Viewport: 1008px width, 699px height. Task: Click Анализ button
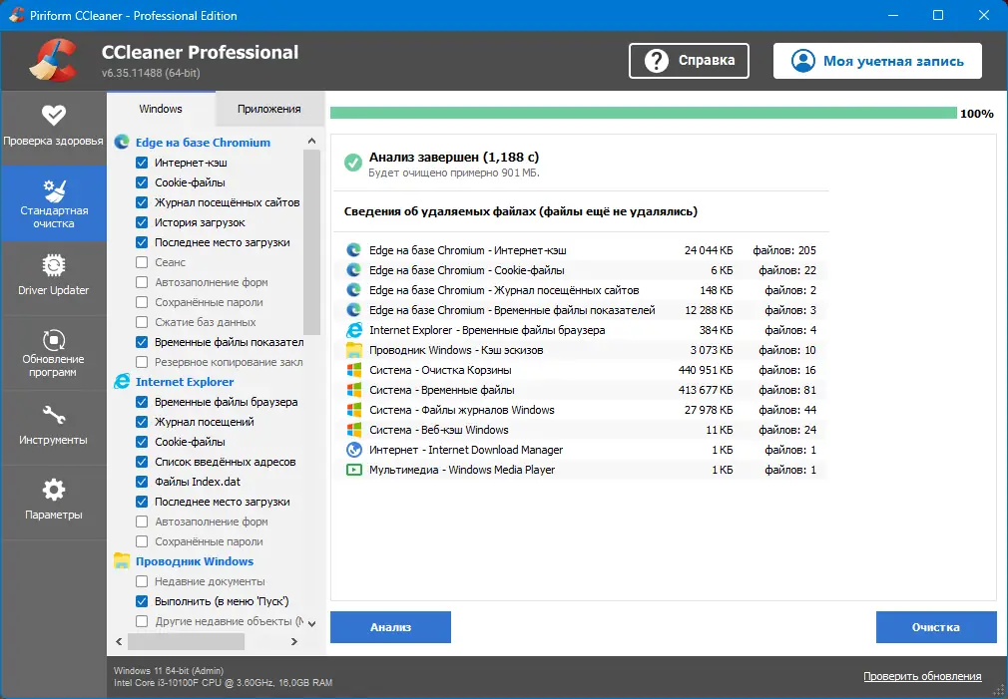point(390,627)
